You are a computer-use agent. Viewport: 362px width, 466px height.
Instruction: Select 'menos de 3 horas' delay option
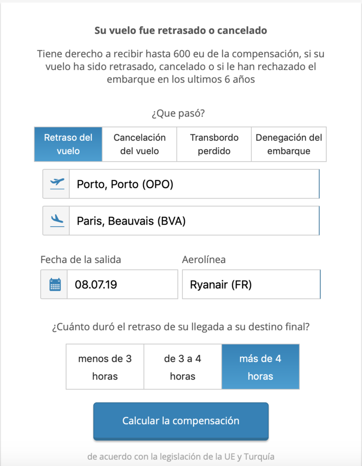pos(104,366)
